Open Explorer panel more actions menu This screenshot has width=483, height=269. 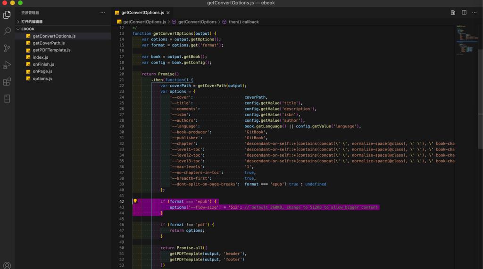click(102, 13)
